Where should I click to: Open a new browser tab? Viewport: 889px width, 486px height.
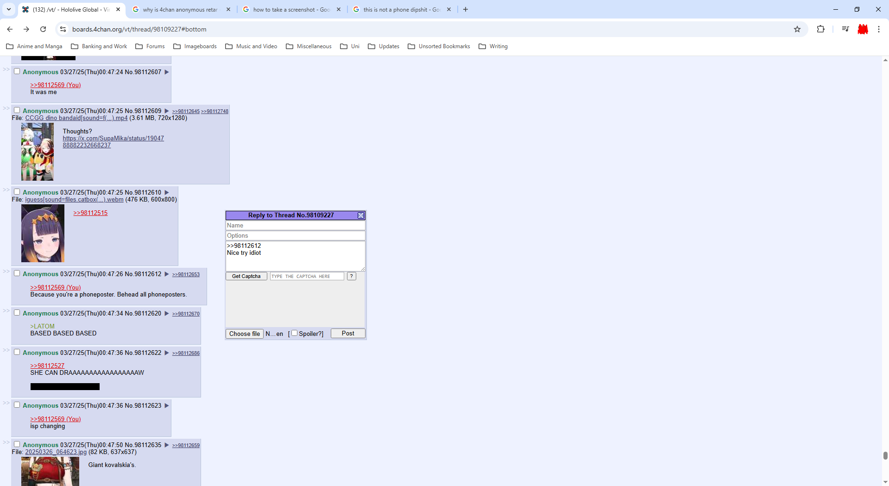(x=466, y=9)
